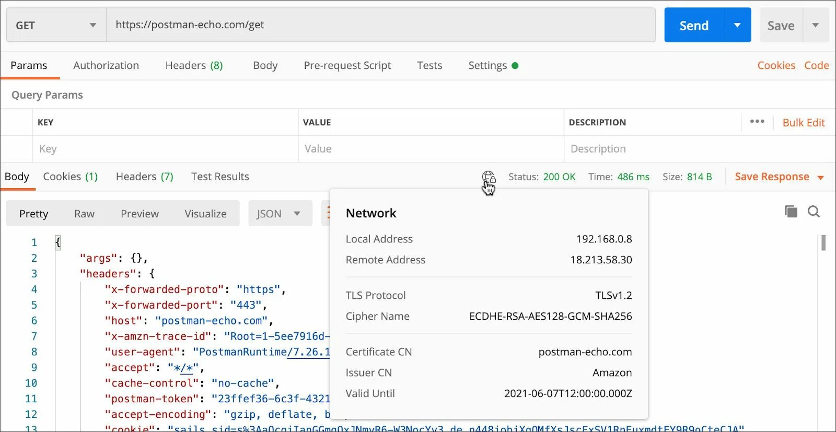
Task: Click the Send button
Action: pyautogui.click(x=694, y=25)
